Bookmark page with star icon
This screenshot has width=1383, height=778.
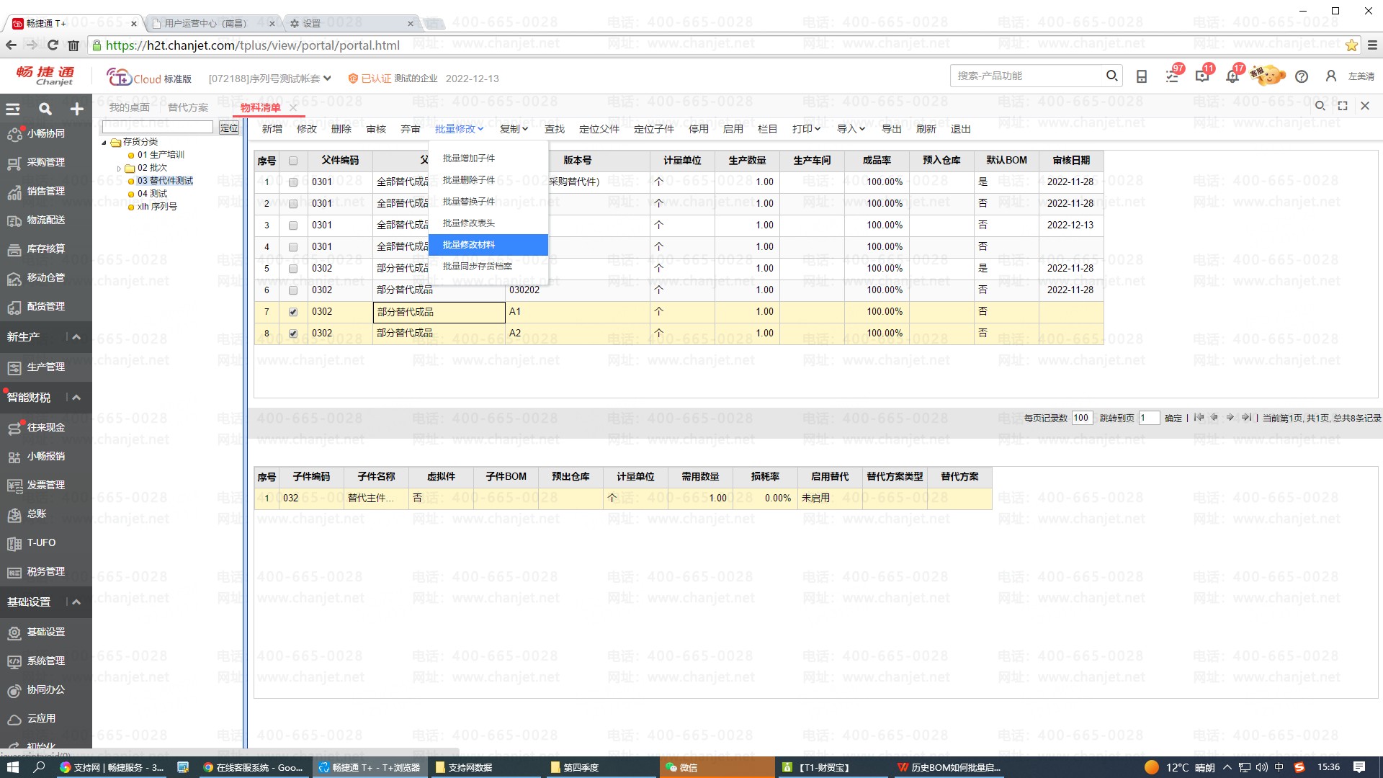pyautogui.click(x=1351, y=45)
